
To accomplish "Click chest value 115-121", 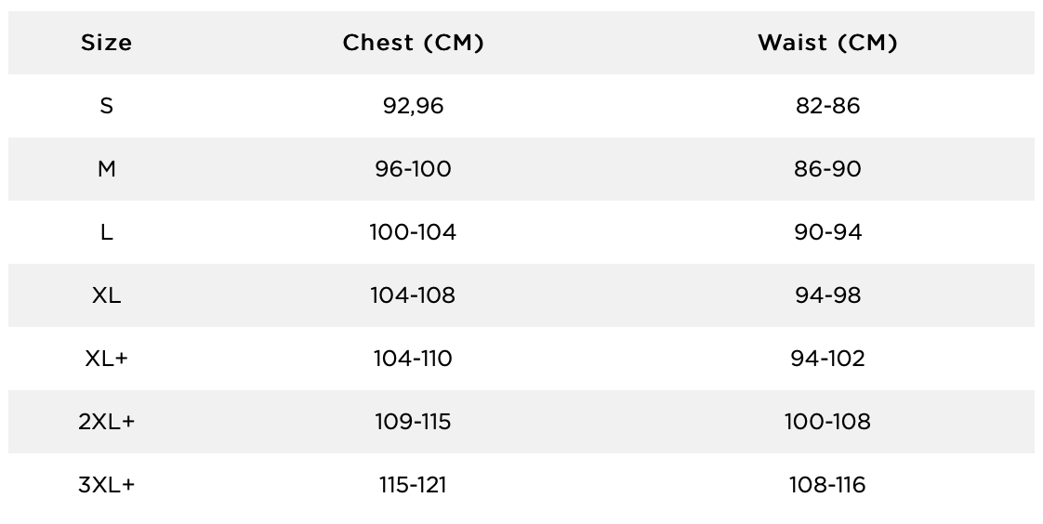I will click(413, 485).
